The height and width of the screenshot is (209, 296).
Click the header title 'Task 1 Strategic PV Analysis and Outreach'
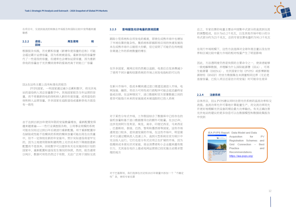(46, 11)
